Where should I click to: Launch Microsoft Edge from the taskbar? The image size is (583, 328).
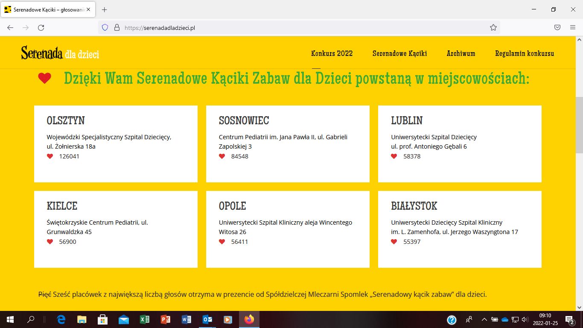61,319
